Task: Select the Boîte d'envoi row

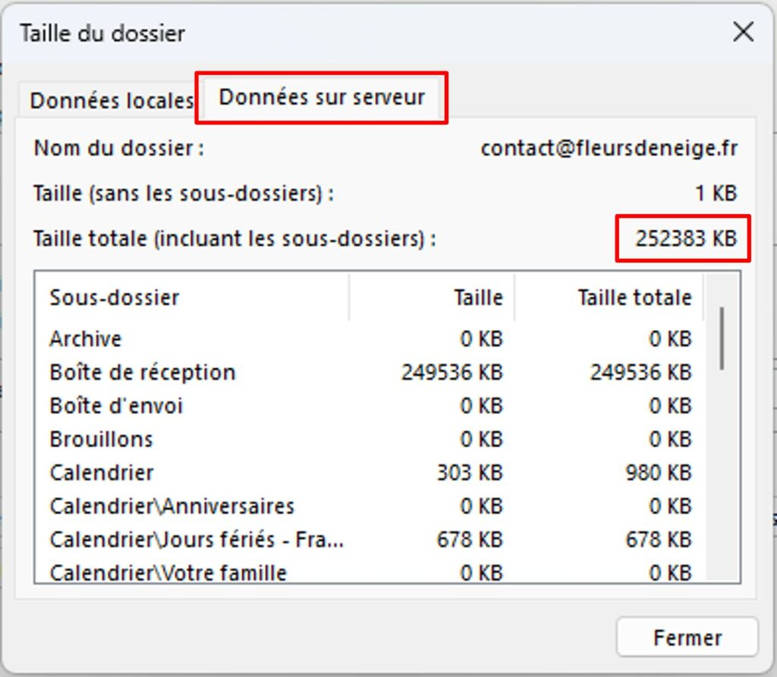Action: (x=117, y=406)
